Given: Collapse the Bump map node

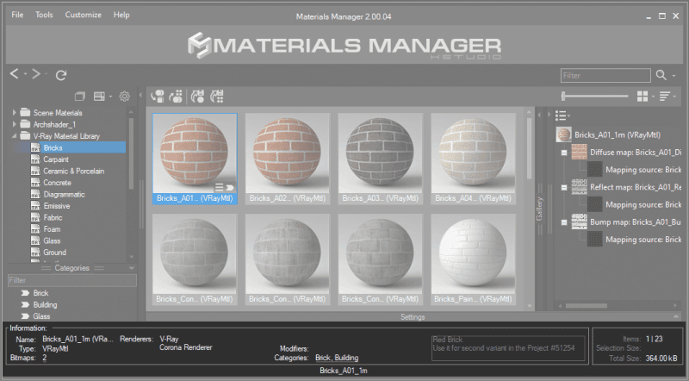Looking at the screenshot, I should 564,222.
